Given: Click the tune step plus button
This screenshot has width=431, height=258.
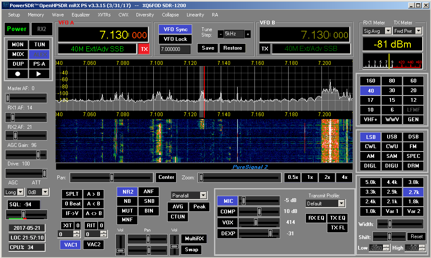Looking at the screenshot, I should (248, 34).
